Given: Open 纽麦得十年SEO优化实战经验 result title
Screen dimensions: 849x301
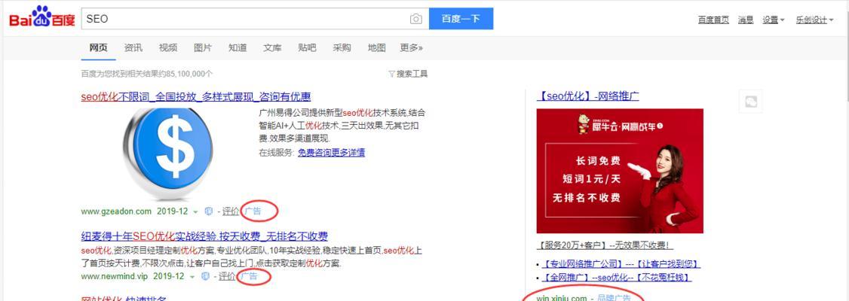Looking at the screenshot, I should coord(204,236).
